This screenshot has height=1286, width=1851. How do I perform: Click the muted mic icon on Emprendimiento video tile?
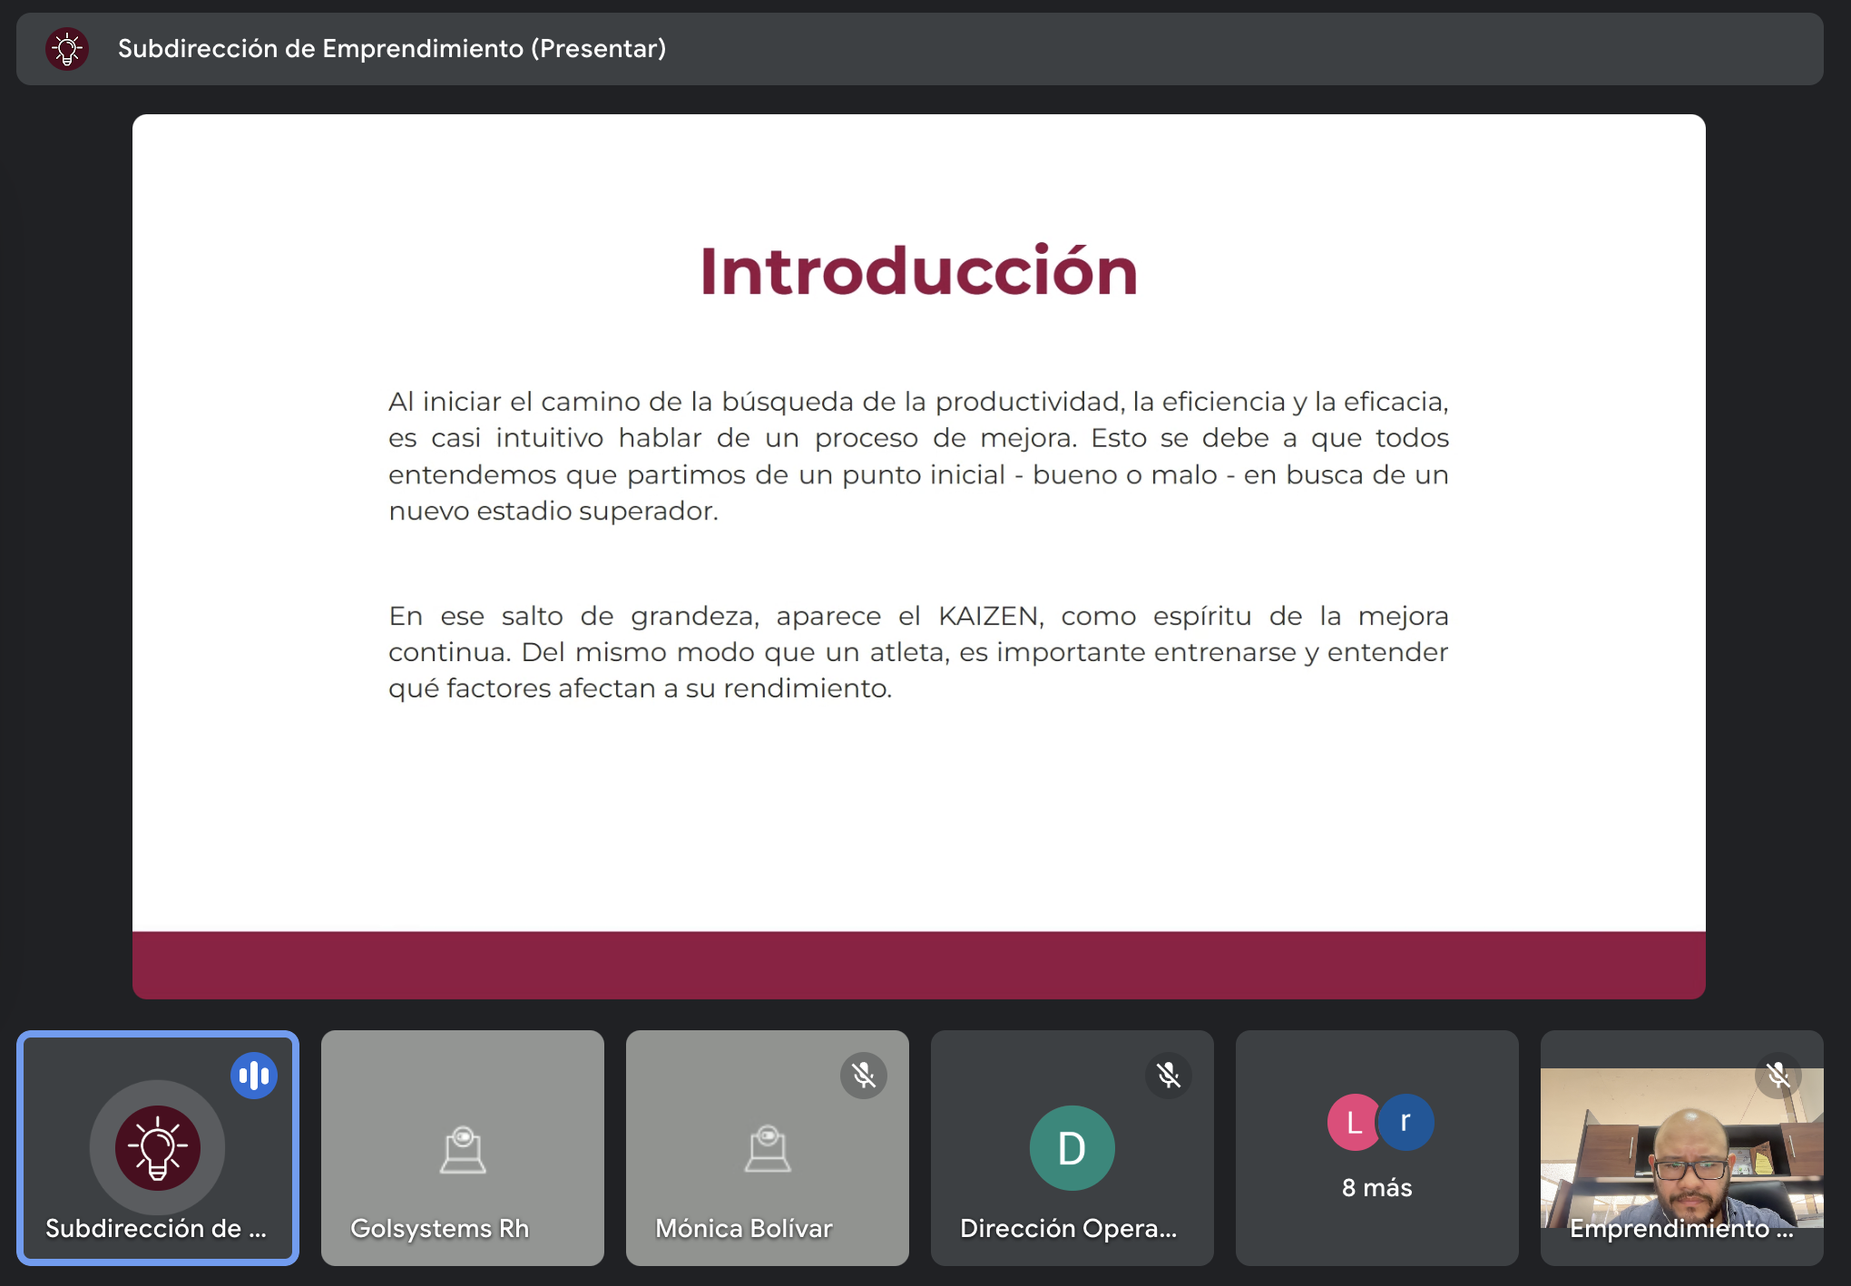1778,1076
